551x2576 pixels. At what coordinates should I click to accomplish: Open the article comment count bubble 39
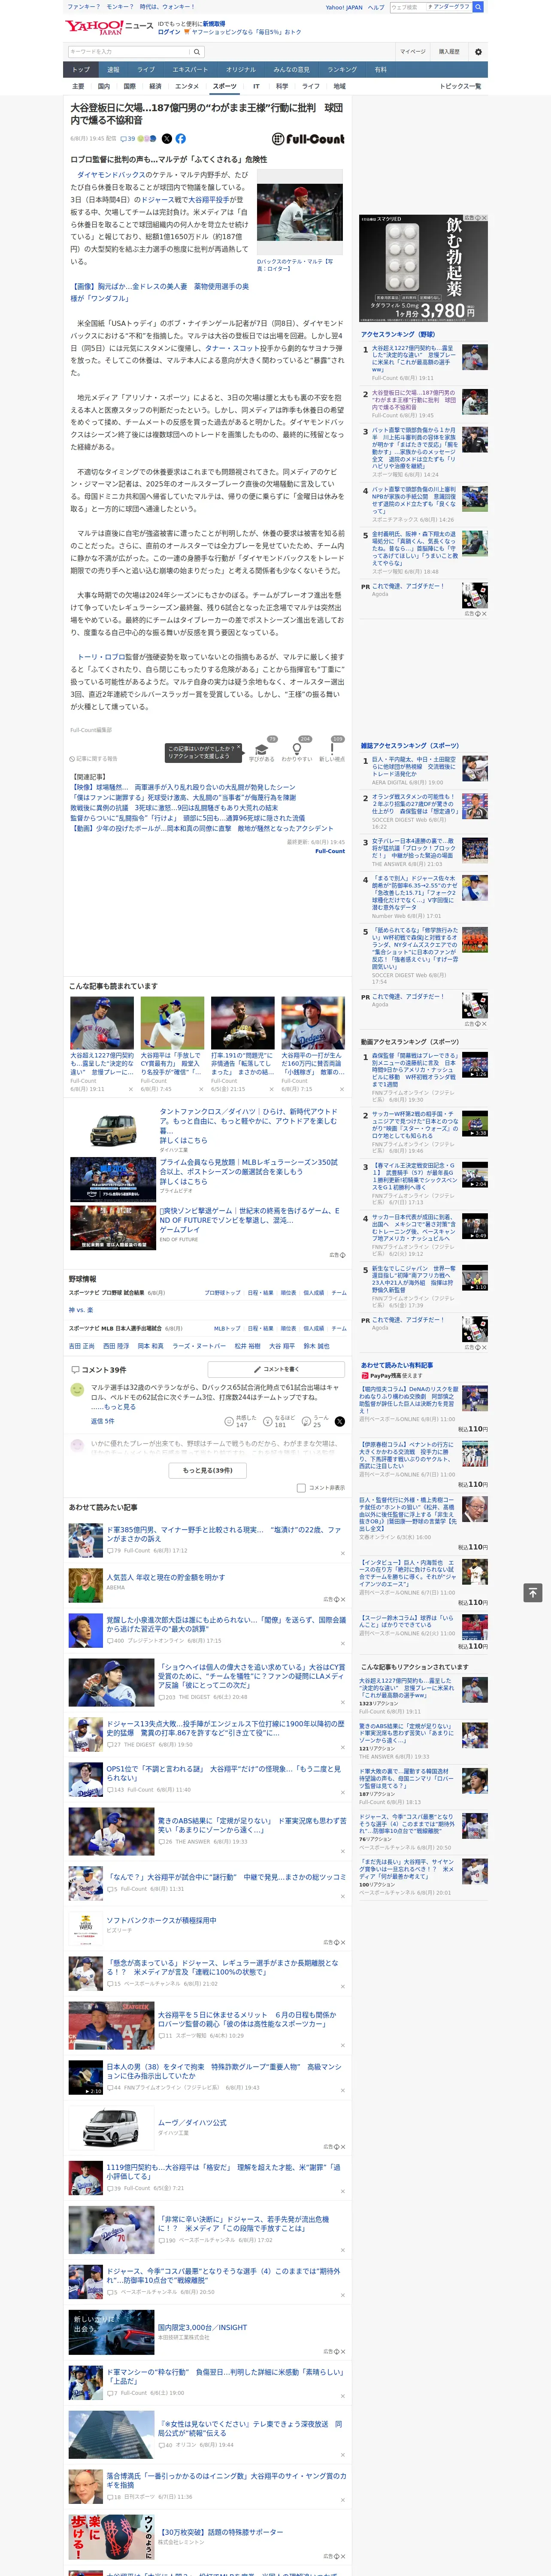click(x=128, y=139)
